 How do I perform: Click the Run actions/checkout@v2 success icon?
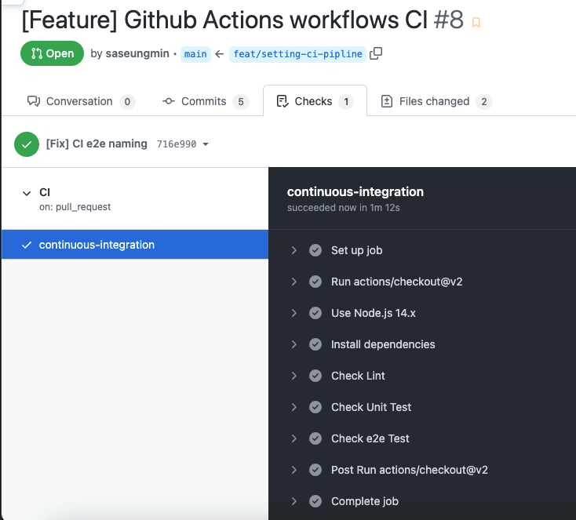(315, 282)
